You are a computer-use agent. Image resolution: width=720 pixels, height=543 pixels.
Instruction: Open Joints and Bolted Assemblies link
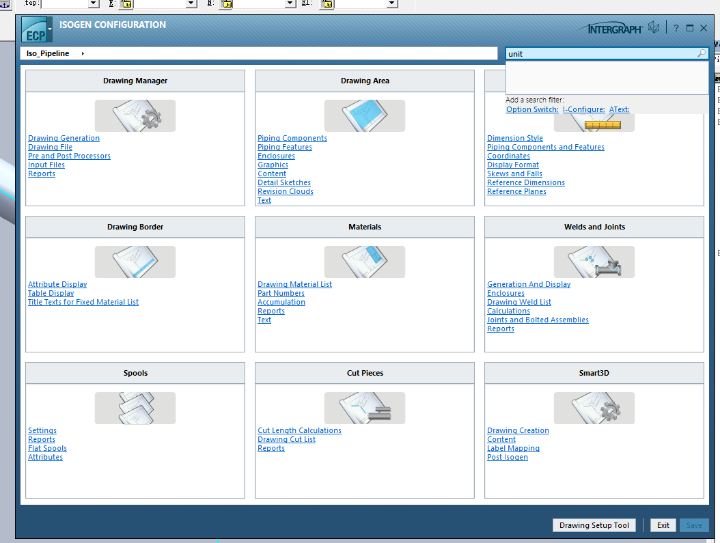tap(538, 320)
